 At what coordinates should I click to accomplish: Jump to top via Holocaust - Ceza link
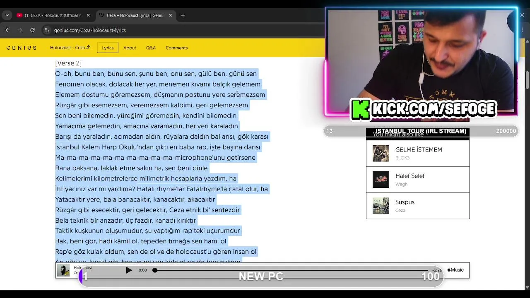70,48
